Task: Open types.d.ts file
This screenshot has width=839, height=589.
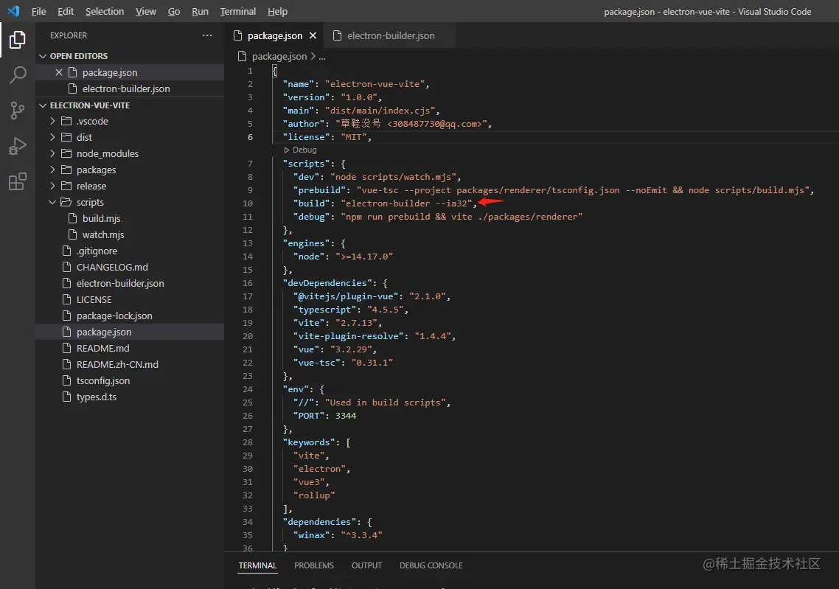Action: tap(130, 397)
